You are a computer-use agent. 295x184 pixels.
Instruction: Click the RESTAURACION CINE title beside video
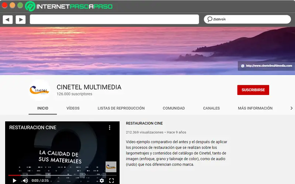[144, 123]
